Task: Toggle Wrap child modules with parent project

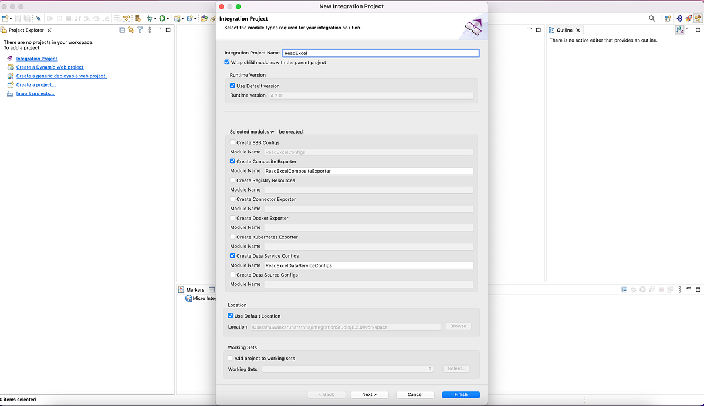Action: [227, 62]
